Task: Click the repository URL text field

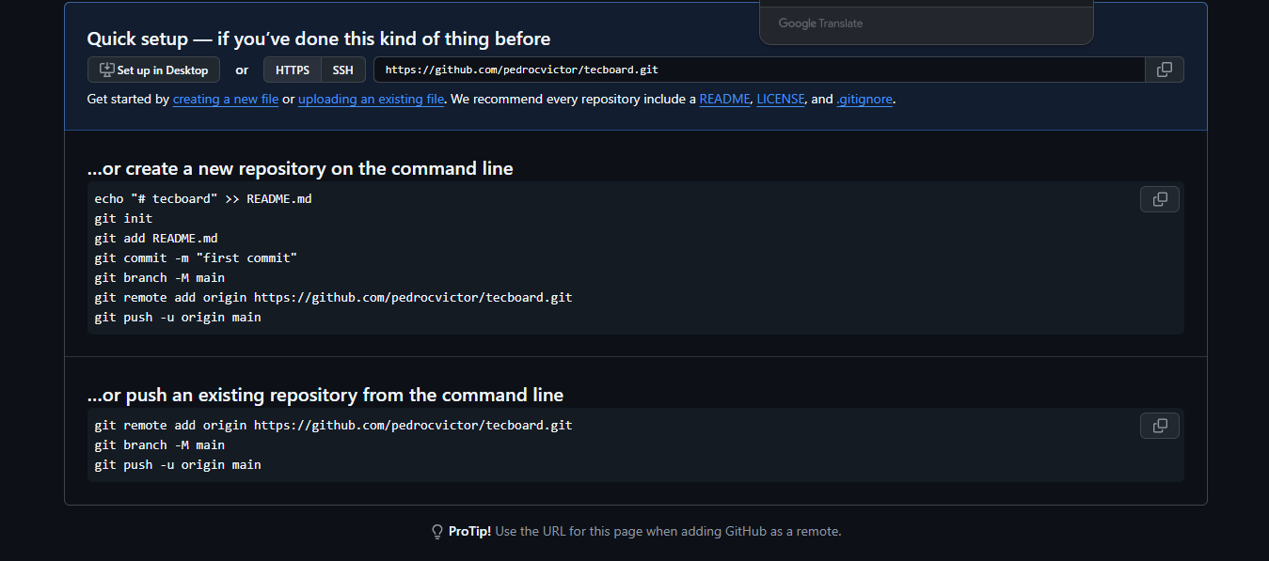Action: click(x=758, y=70)
